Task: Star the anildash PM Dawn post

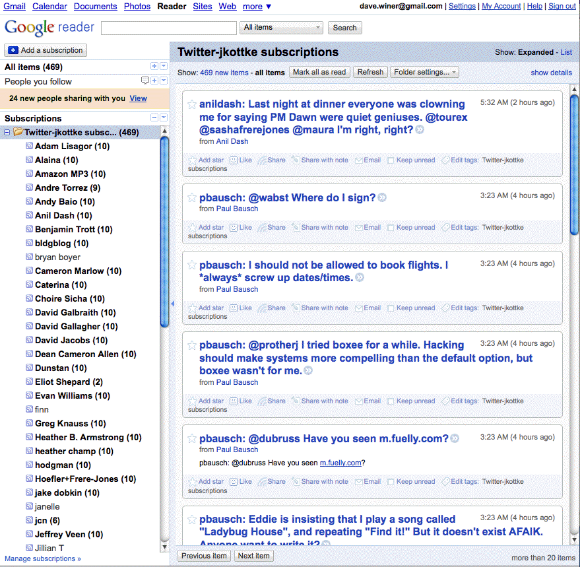Action: tap(192, 104)
